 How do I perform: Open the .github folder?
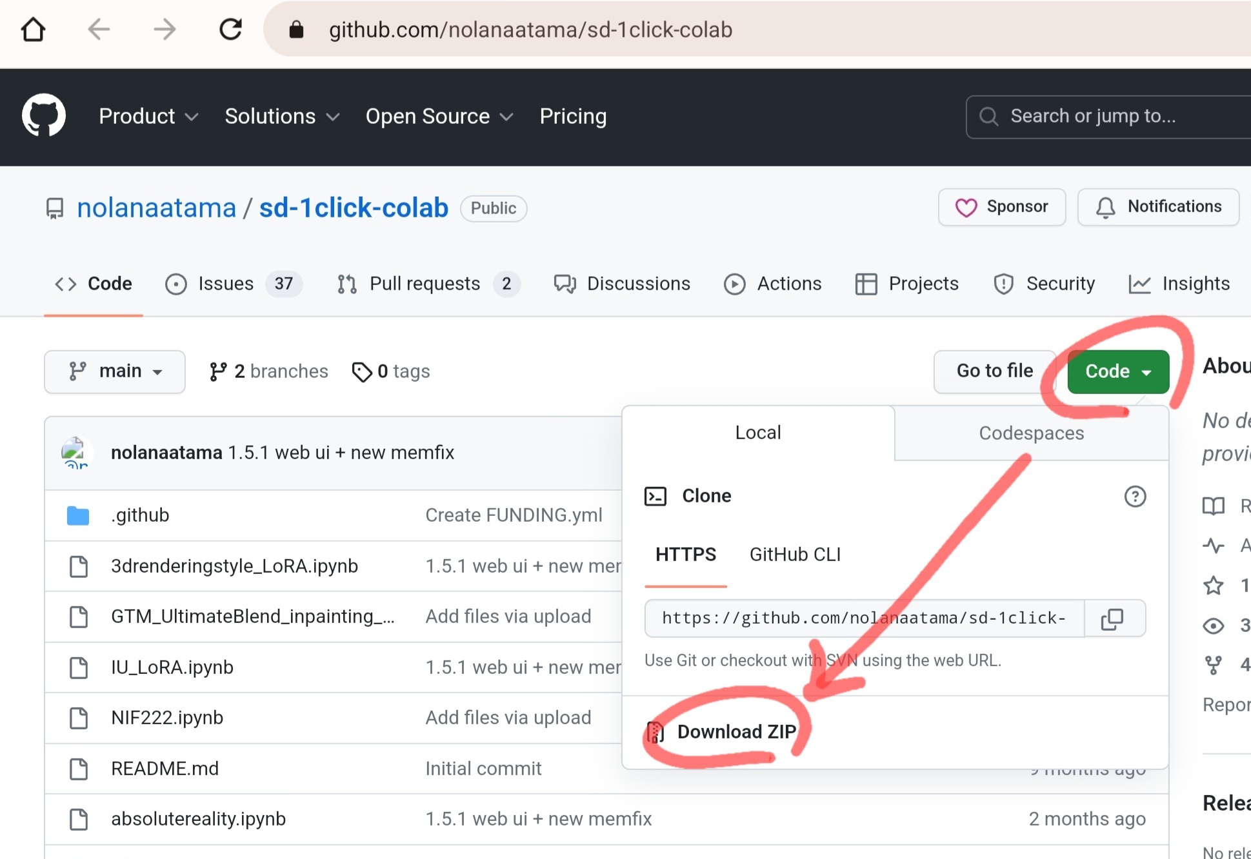[140, 515]
